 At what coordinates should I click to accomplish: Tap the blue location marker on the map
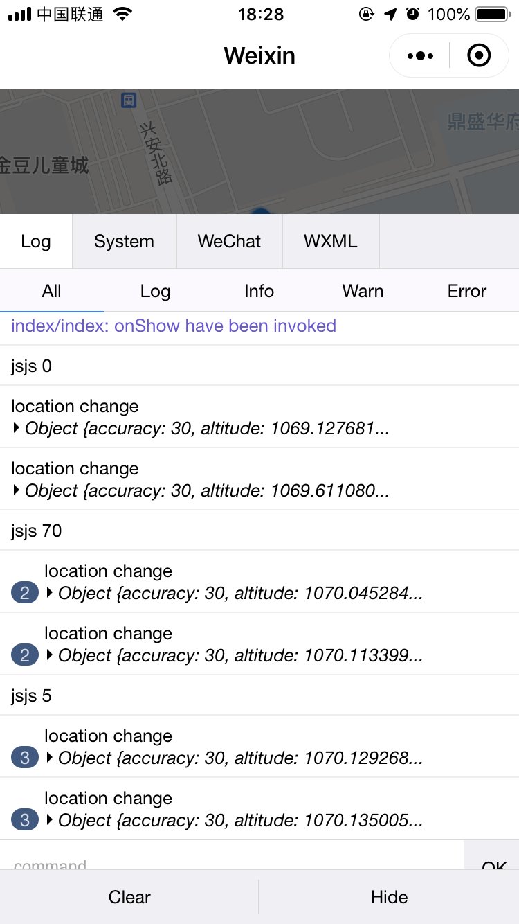coord(260,212)
